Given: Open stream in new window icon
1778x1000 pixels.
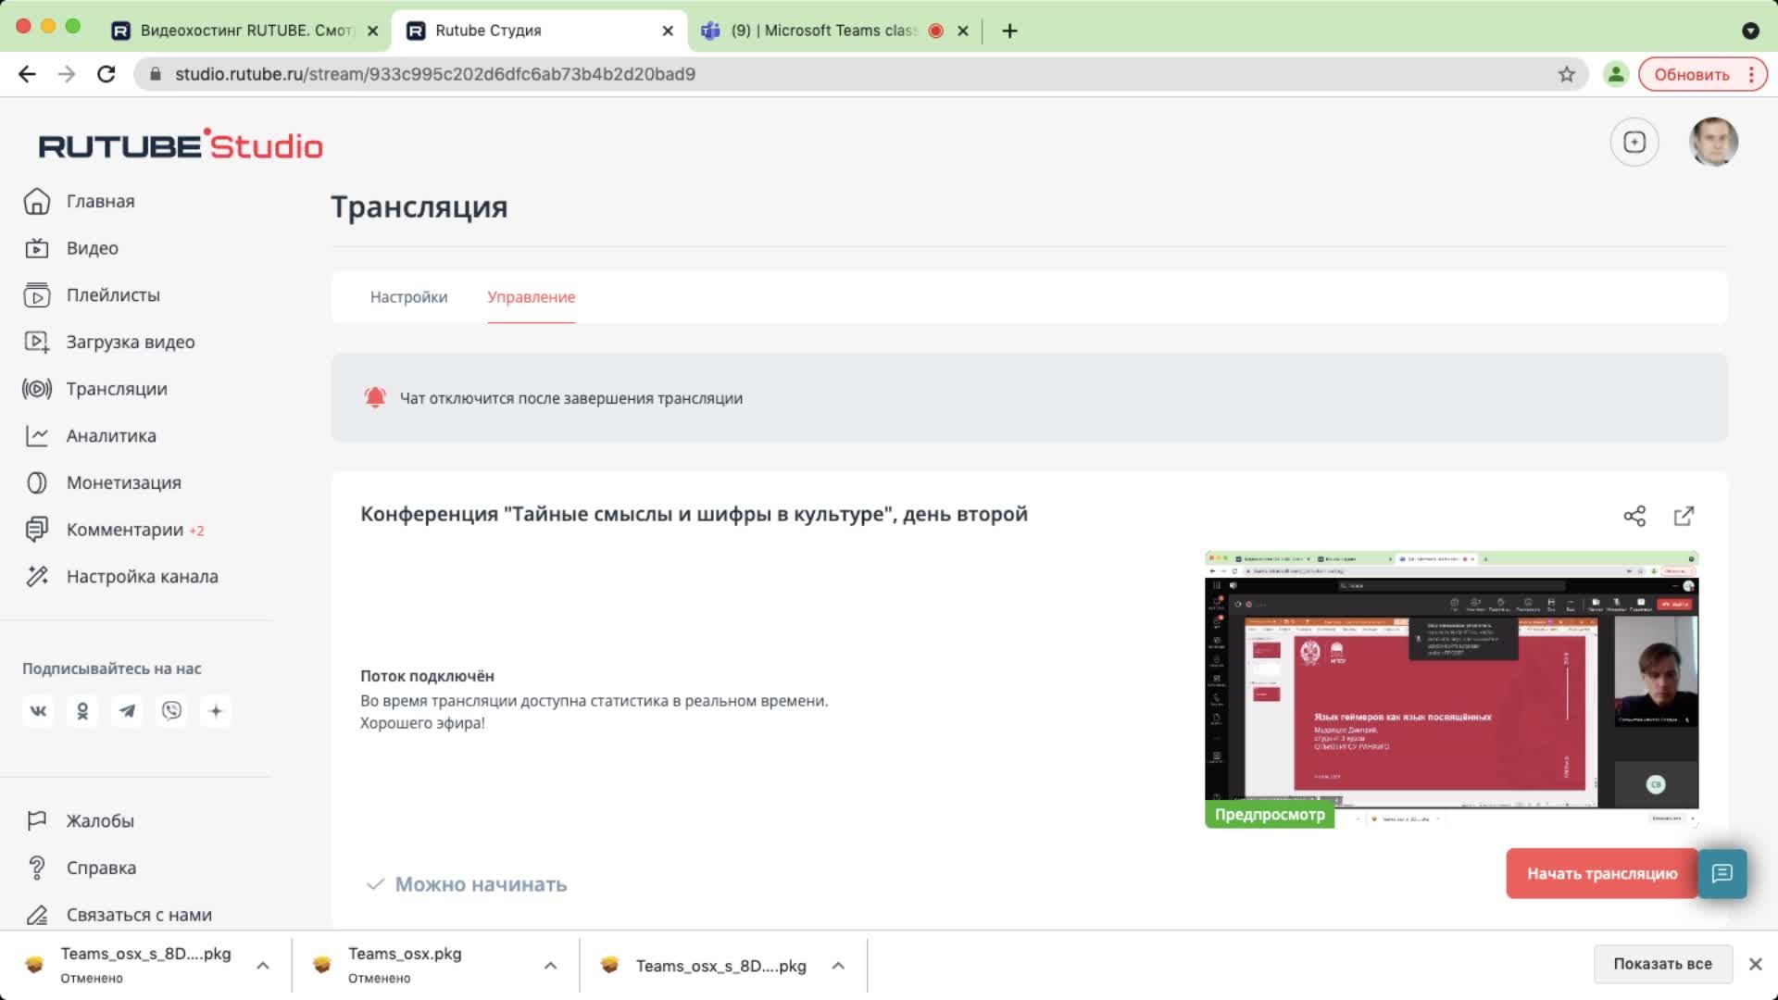Looking at the screenshot, I should click(x=1684, y=517).
